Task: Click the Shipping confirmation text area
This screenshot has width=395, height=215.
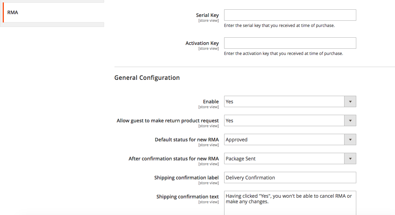Action: tap(290, 203)
